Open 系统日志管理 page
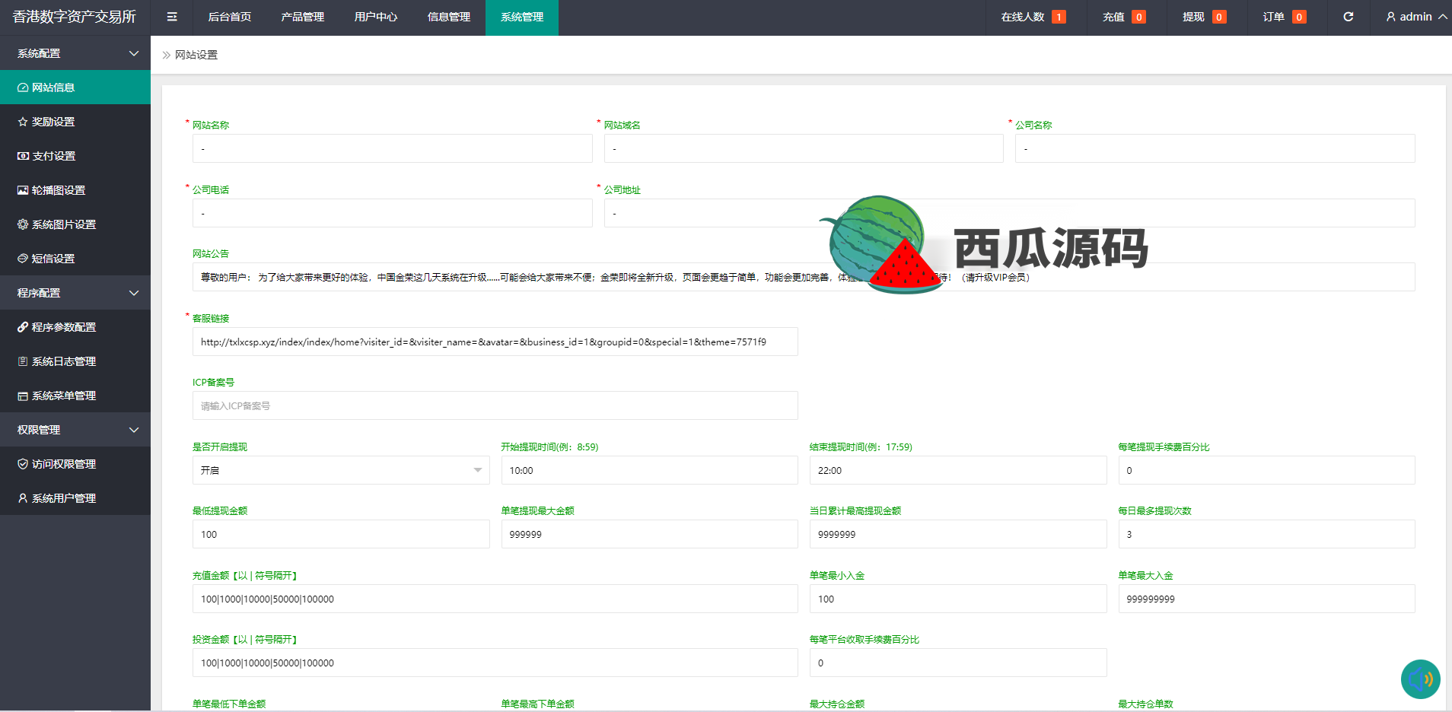1452x712 pixels. pyautogui.click(x=75, y=361)
